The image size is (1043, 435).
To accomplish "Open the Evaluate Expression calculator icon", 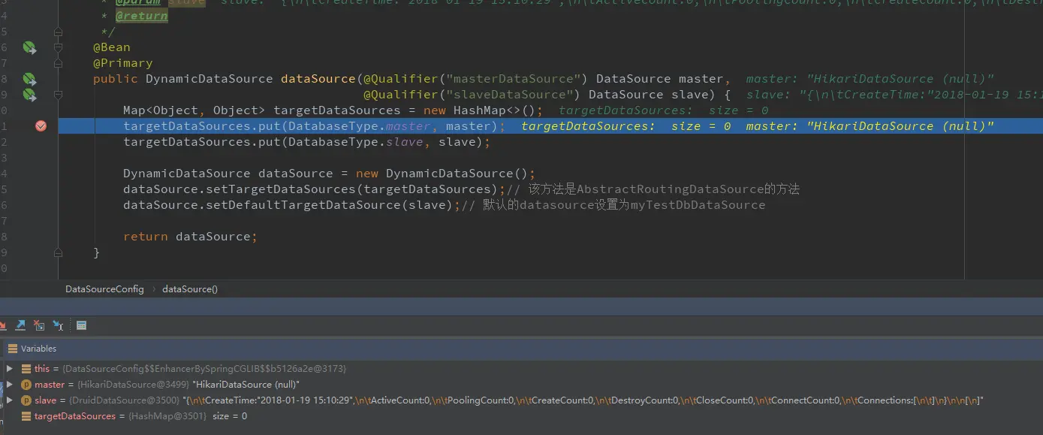I will tap(81, 325).
